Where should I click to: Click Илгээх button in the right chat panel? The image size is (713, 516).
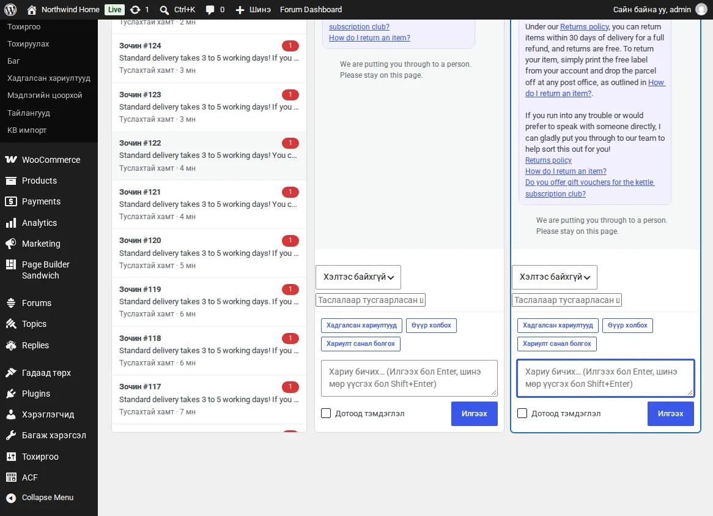pyautogui.click(x=671, y=414)
